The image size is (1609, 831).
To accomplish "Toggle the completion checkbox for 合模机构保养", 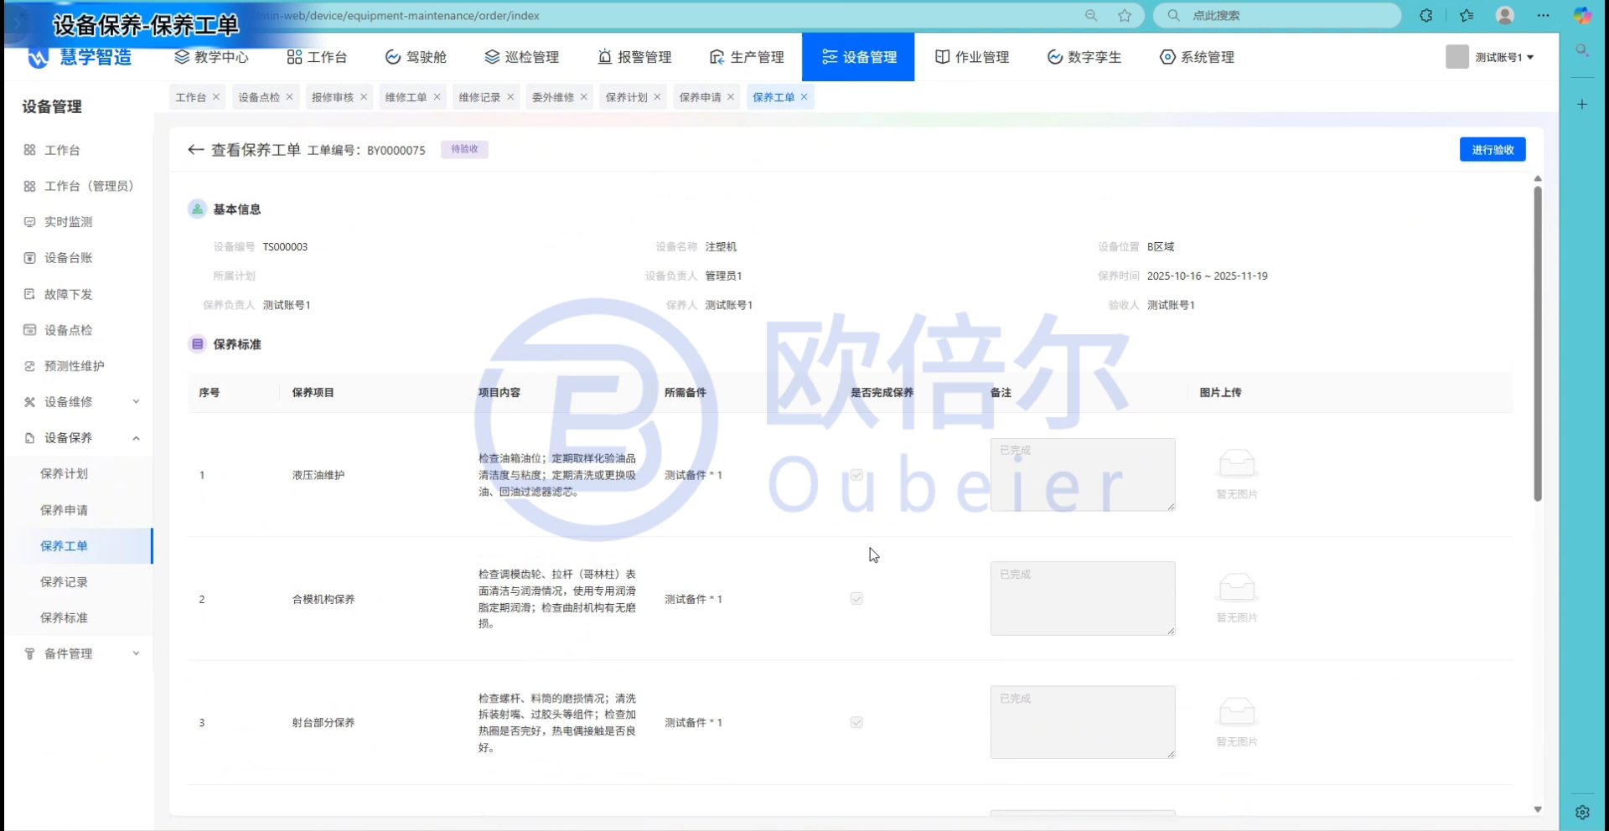I will (856, 599).
